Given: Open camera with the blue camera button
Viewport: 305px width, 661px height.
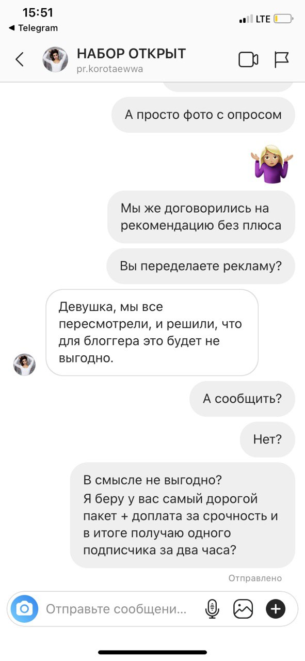Looking at the screenshot, I should pos(24,609).
